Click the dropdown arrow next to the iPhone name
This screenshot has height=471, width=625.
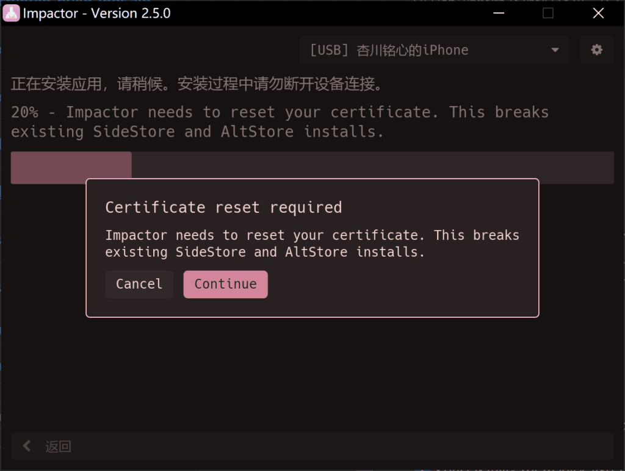[555, 50]
